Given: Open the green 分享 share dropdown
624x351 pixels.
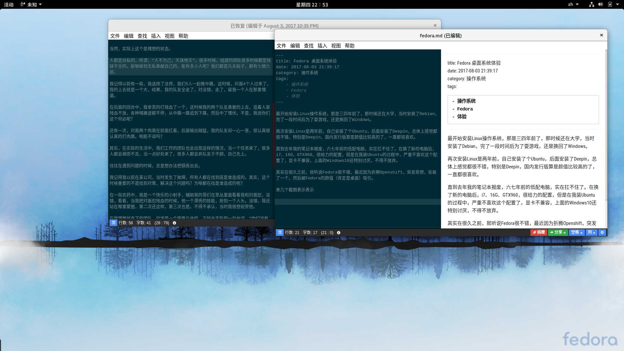Looking at the screenshot, I should pos(558,232).
